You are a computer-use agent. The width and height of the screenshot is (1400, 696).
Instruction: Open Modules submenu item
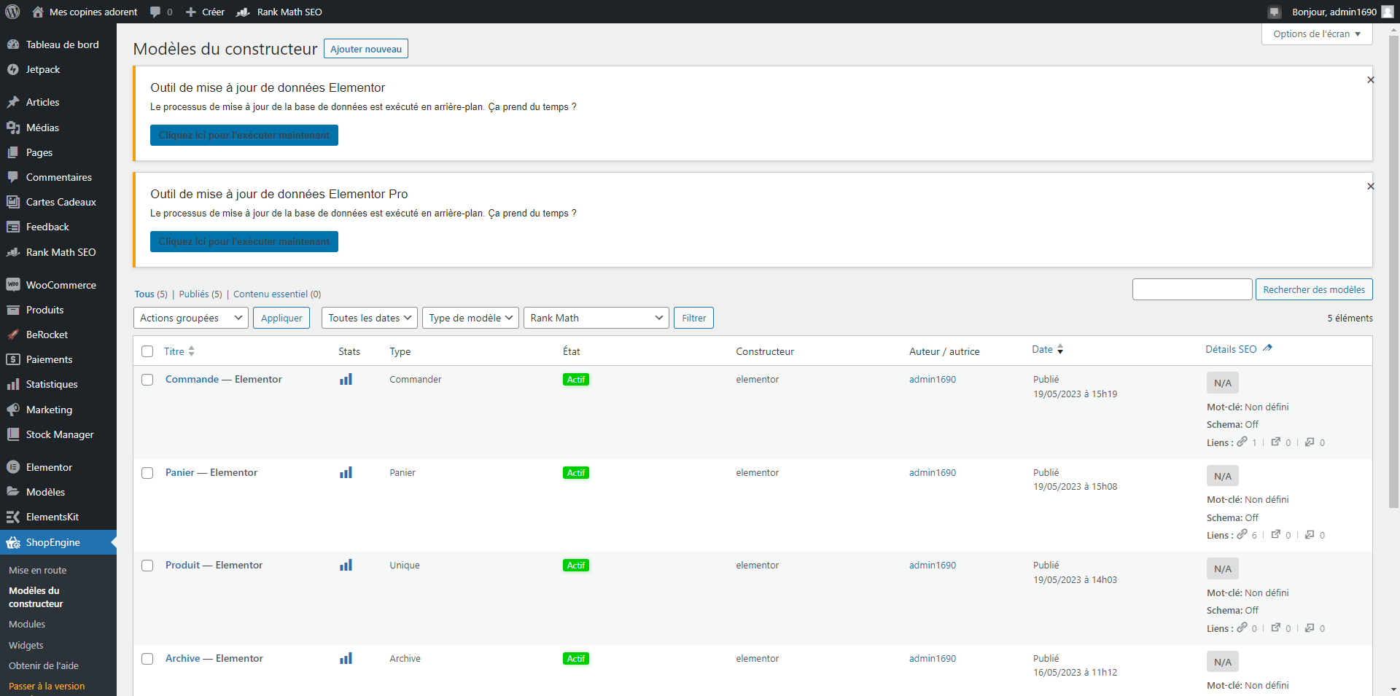click(27, 625)
